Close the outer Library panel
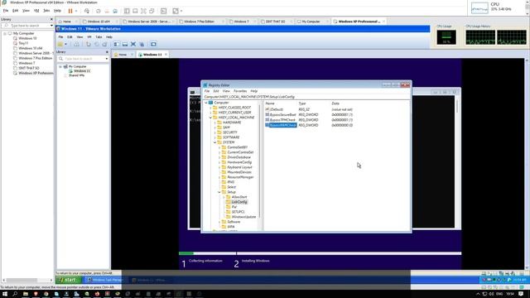530x298 pixels. 51,19
